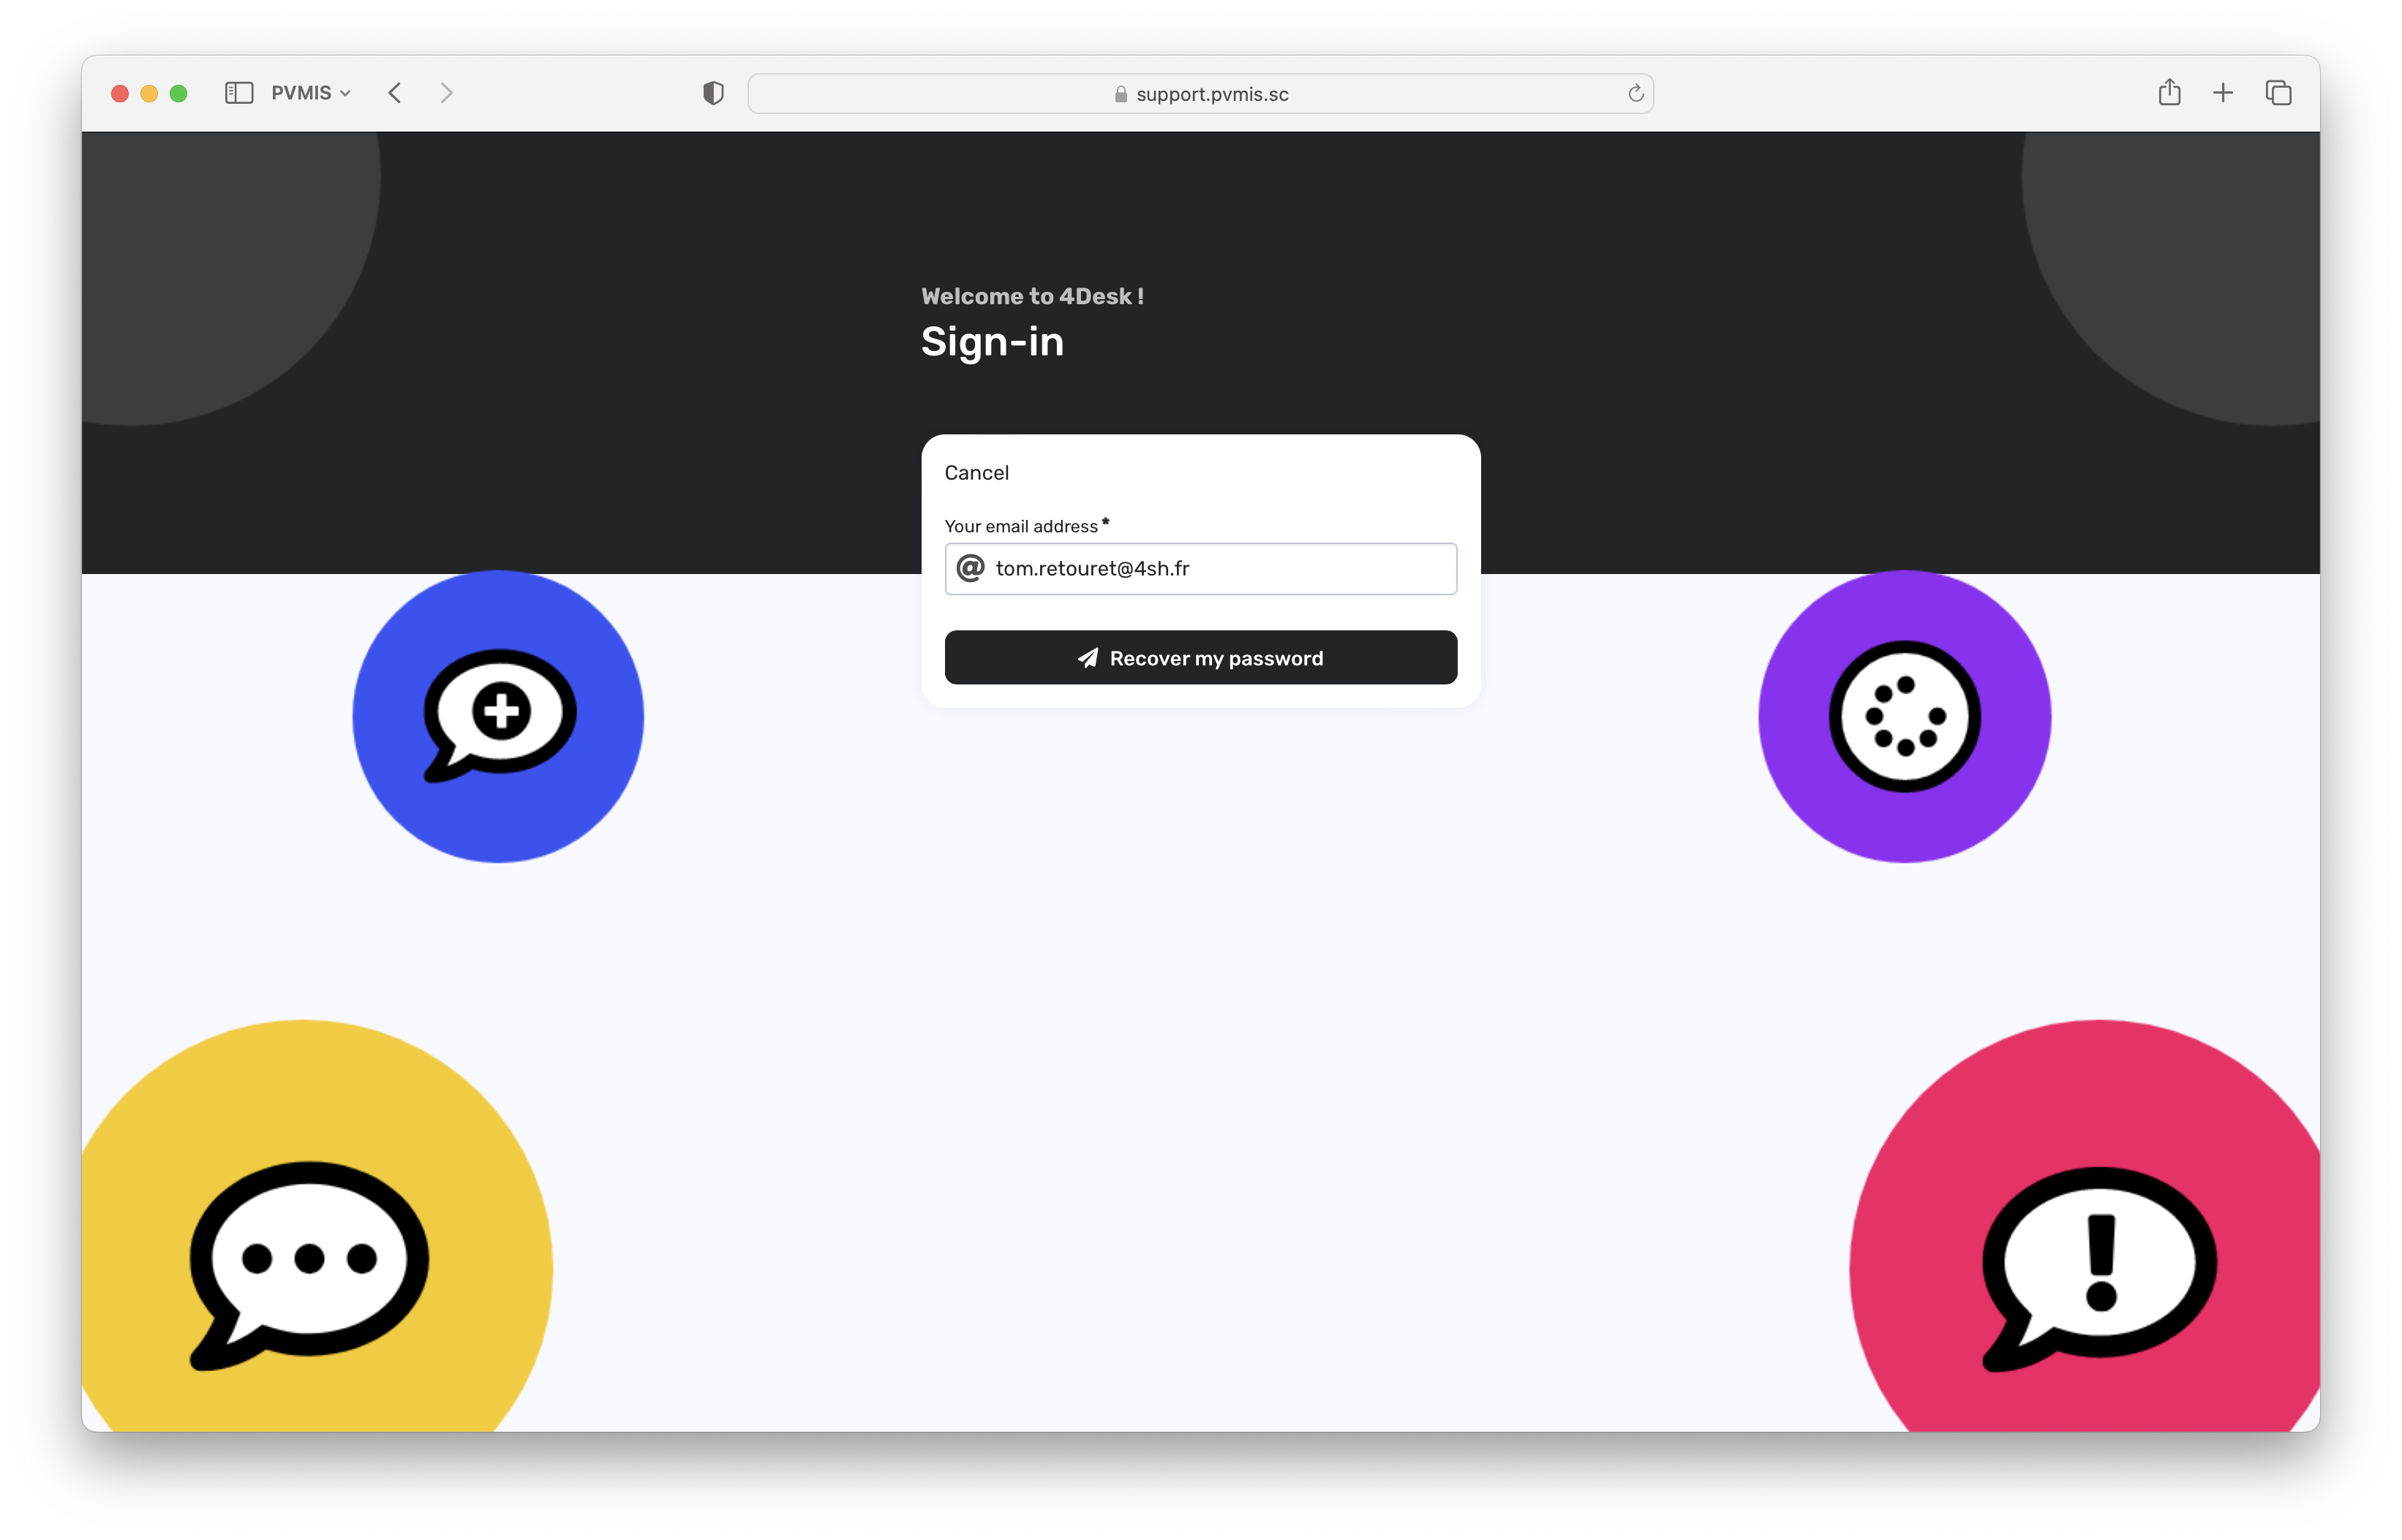The image size is (2402, 1540).
Task: Show tab overview icon
Action: [x=2278, y=93]
